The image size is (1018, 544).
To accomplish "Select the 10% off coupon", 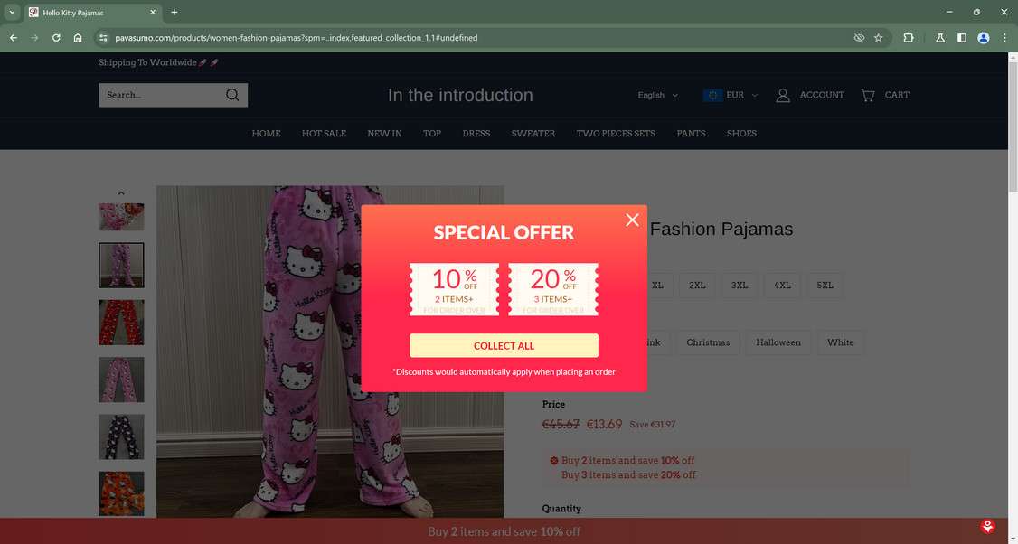I will (454, 289).
